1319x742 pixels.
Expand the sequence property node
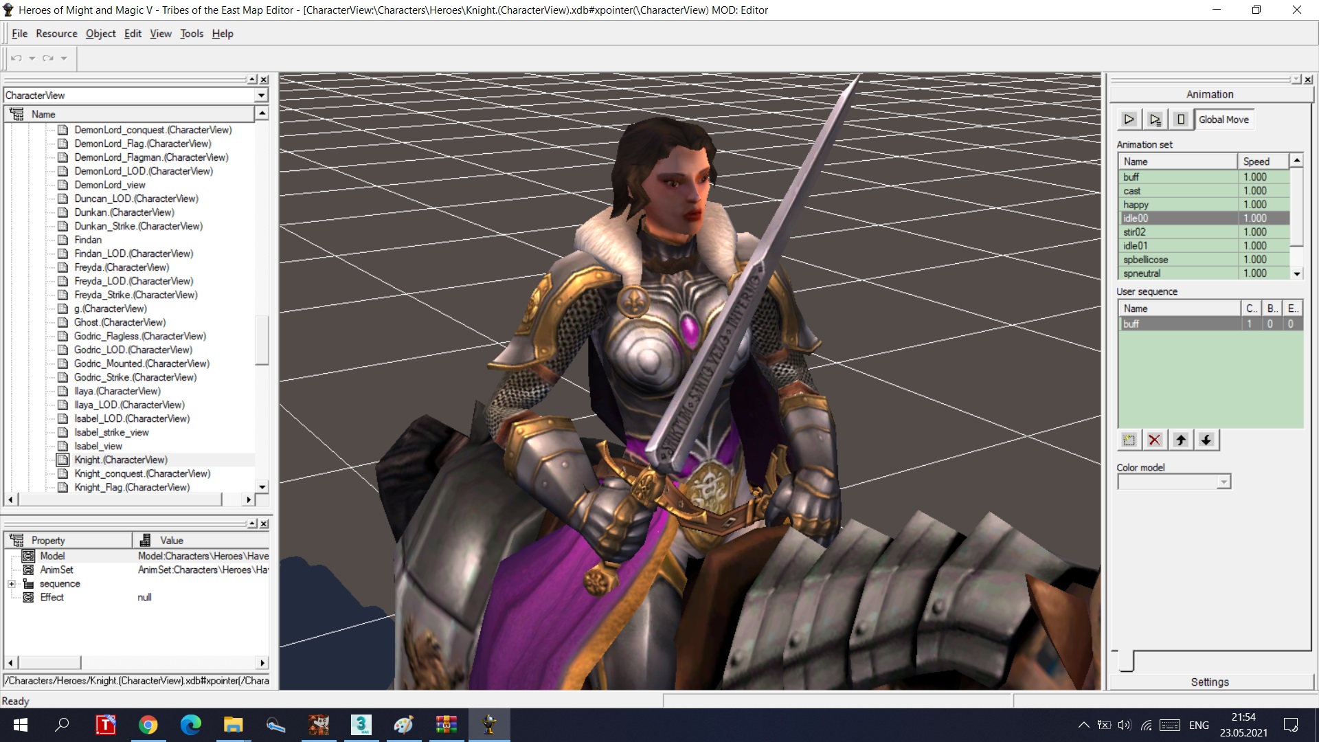coord(12,584)
